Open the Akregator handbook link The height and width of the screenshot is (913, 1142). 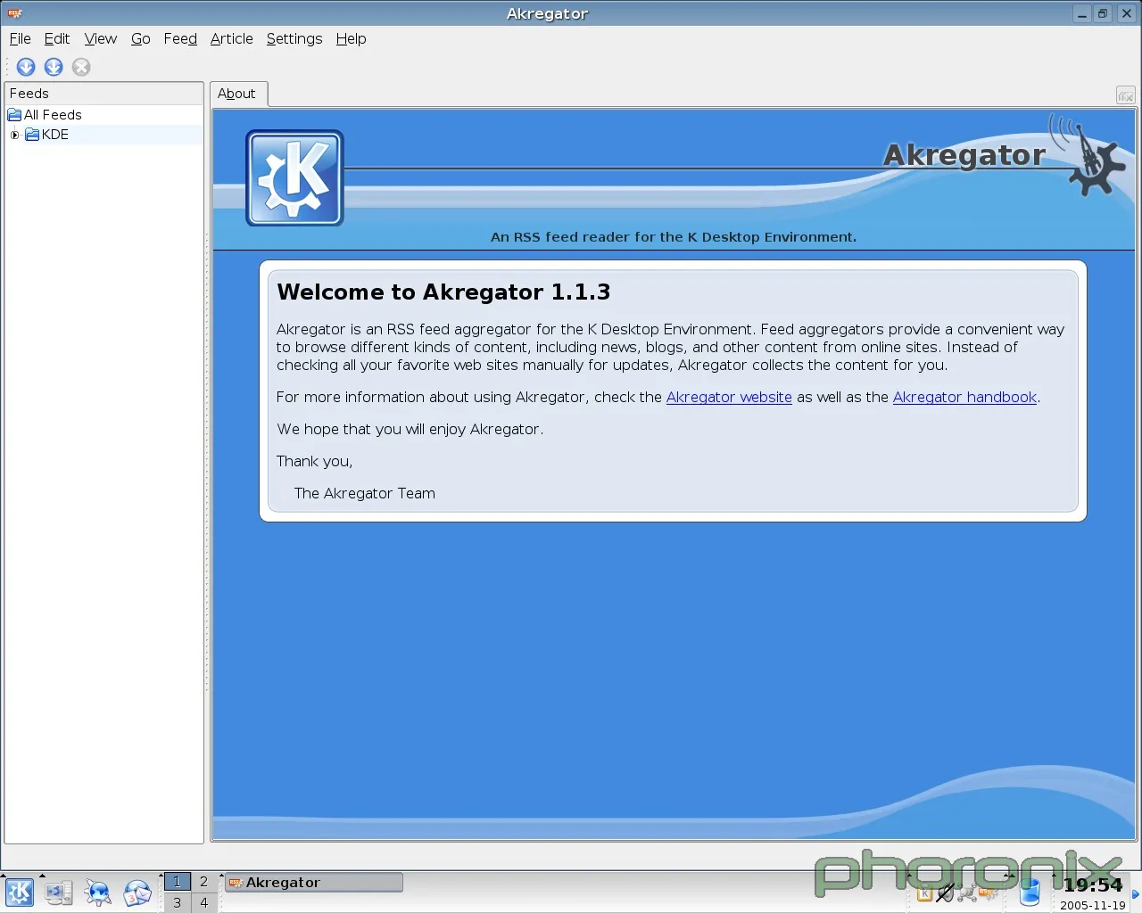tap(964, 398)
